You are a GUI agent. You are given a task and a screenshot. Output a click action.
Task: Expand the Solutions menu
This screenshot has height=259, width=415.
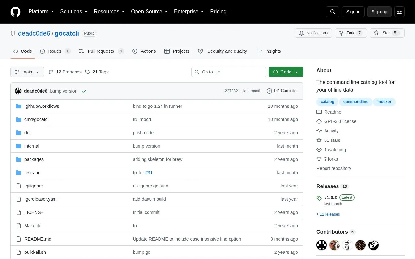click(x=74, y=12)
